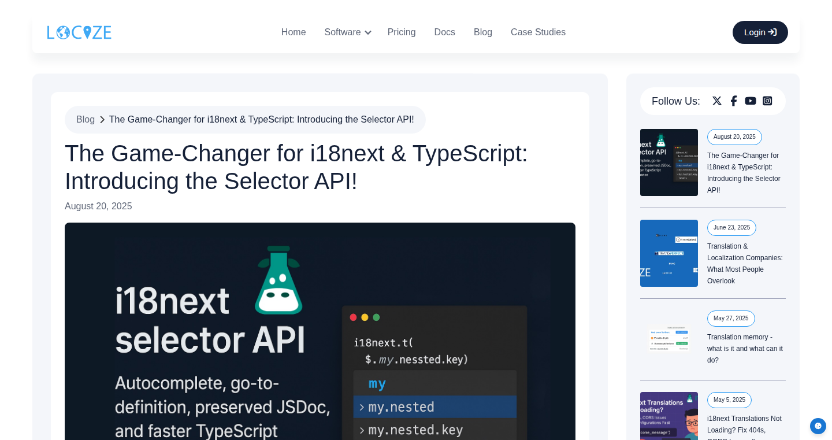The width and height of the screenshot is (832, 440).
Task: Open i18next Translations Not Loading article
Action: pyautogui.click(x=745, y=427)
